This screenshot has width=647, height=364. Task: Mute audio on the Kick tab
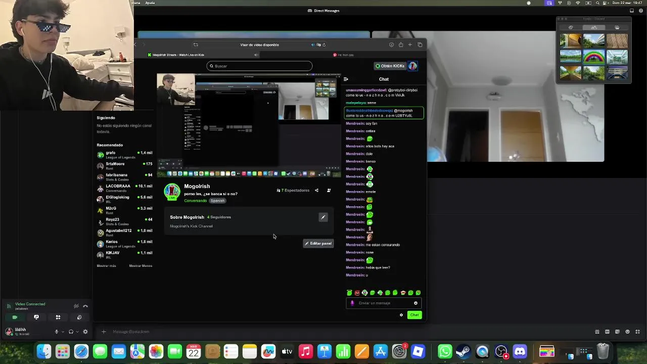[x=256, y=55]
